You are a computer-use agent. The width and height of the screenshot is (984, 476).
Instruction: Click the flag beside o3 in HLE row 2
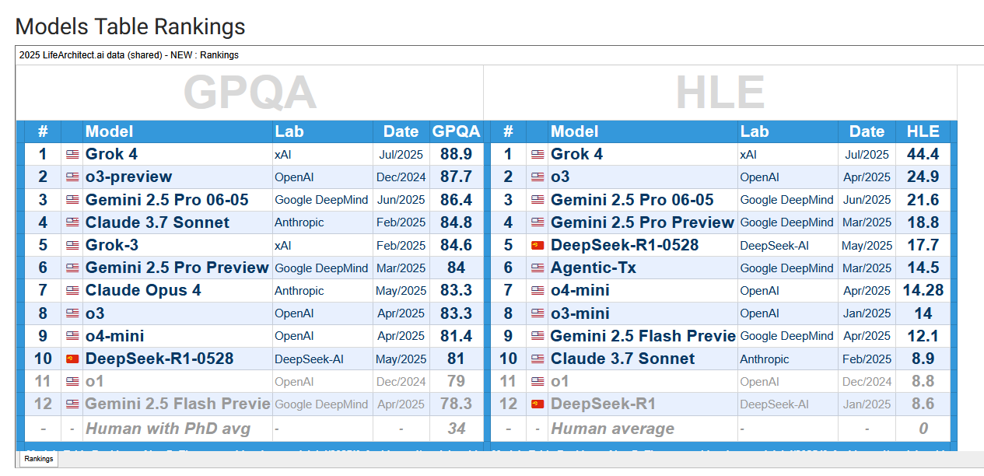538,177
